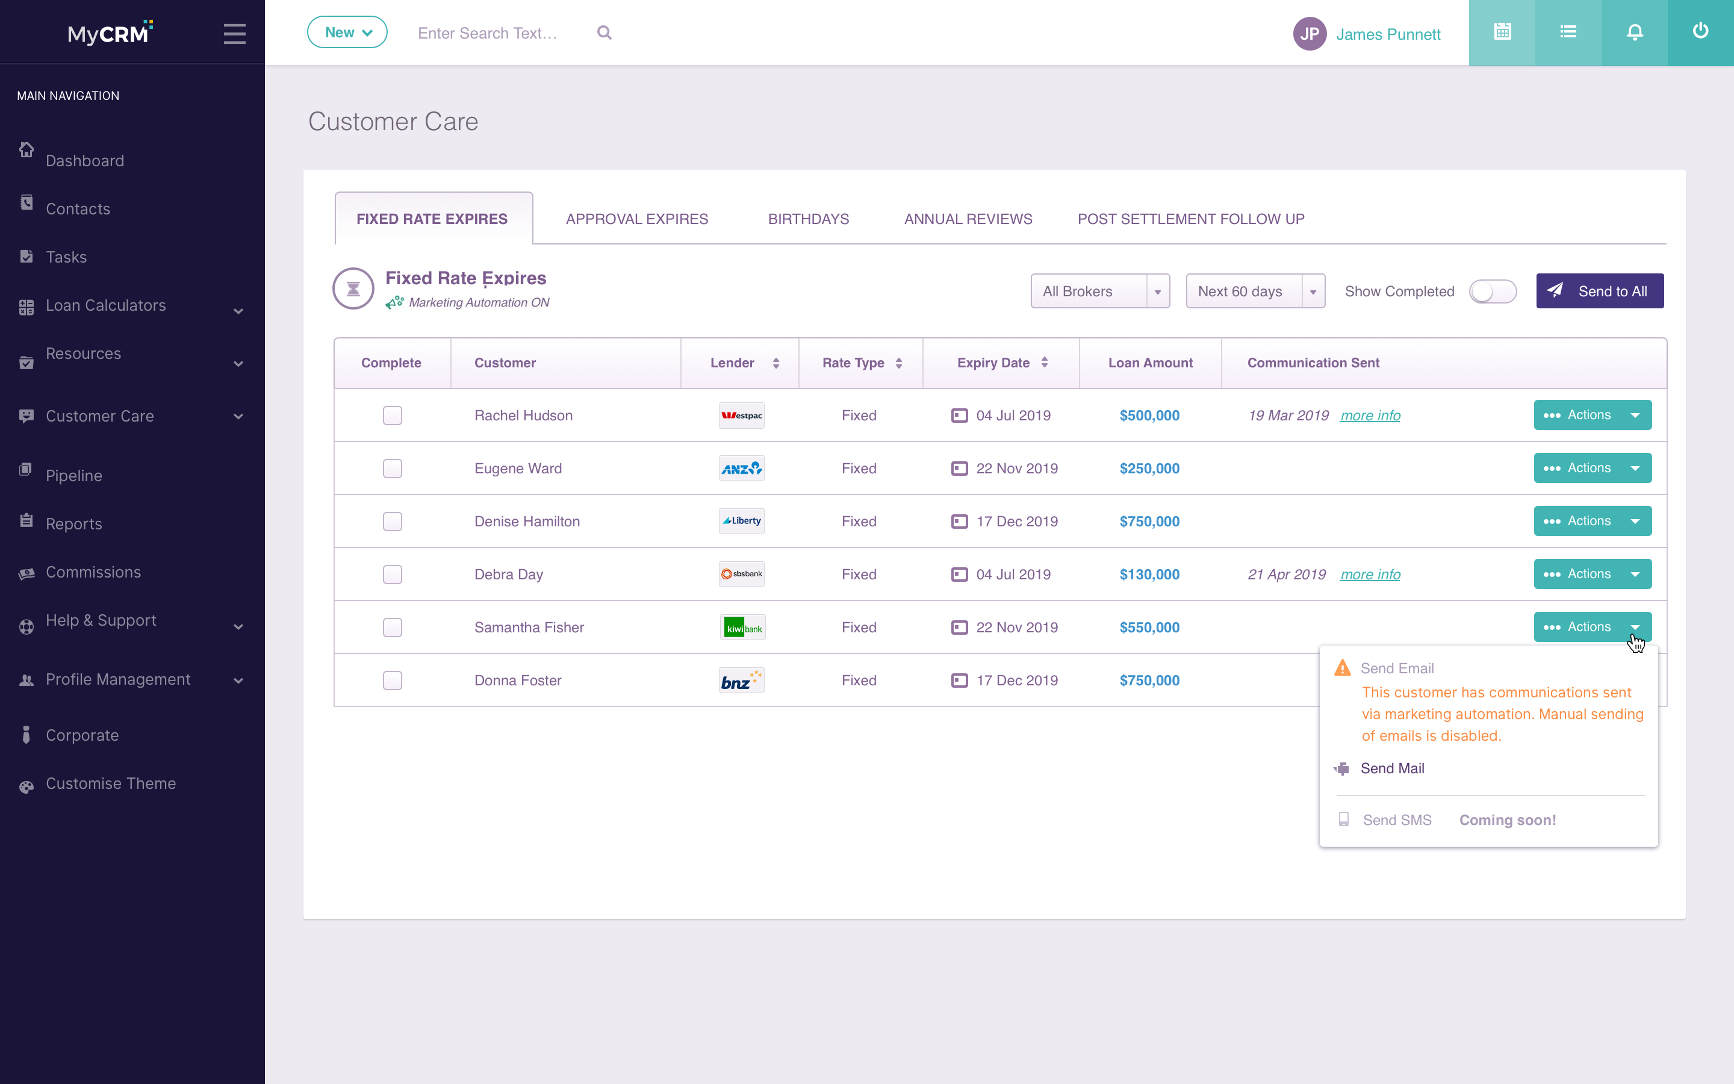Tick Complete checkbox for Donna Foster
The width and height of the screenshot is (1734, 1084).
[392, 681]
